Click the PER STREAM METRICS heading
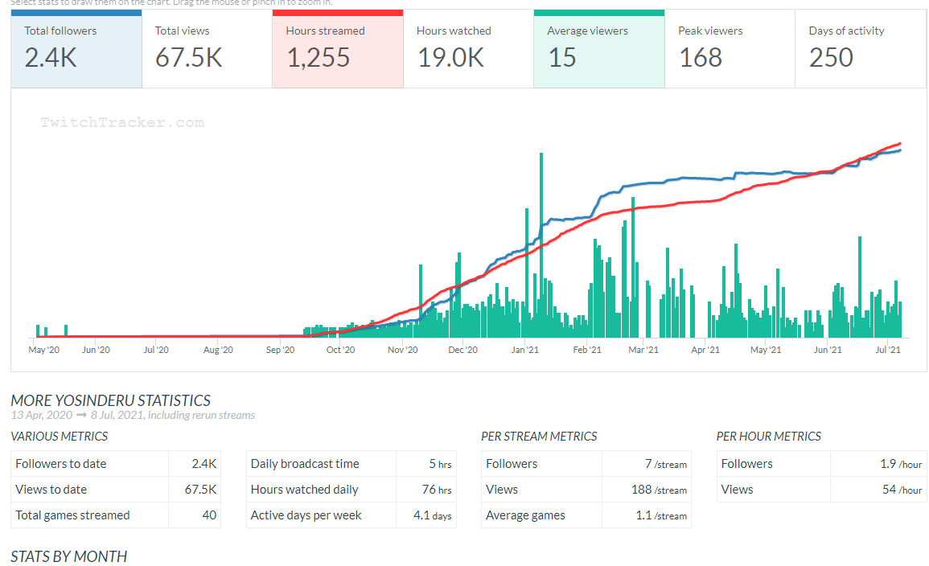 (539, 437)
